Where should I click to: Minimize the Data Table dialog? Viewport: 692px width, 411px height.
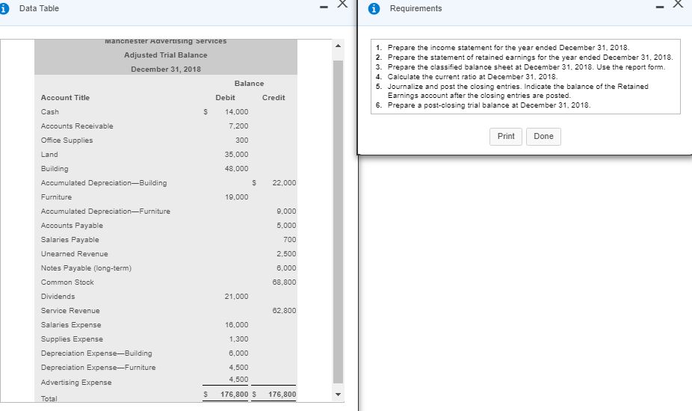pyautogui.click(x=324, y=7)
